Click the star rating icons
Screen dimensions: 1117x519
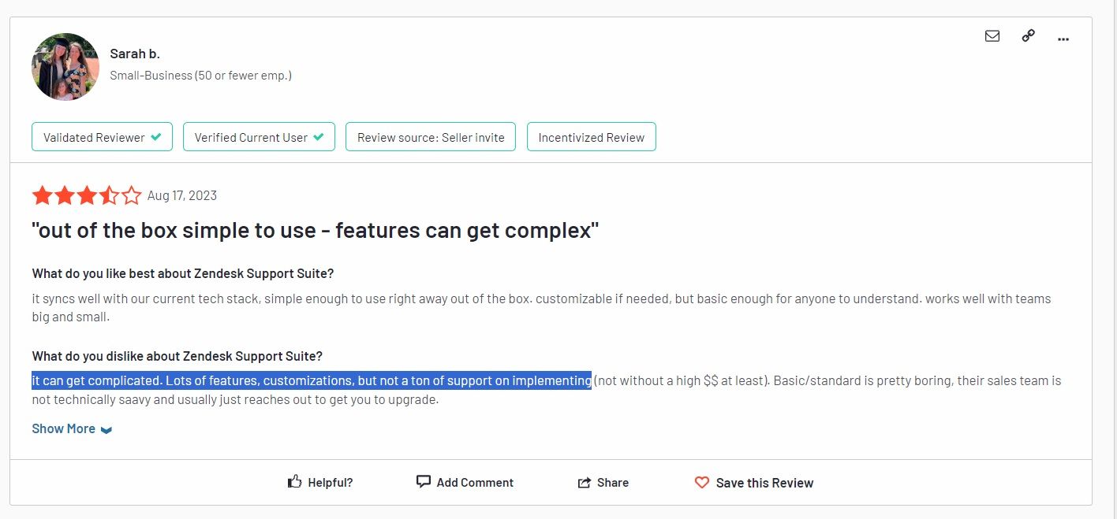[x=87, y=195]
